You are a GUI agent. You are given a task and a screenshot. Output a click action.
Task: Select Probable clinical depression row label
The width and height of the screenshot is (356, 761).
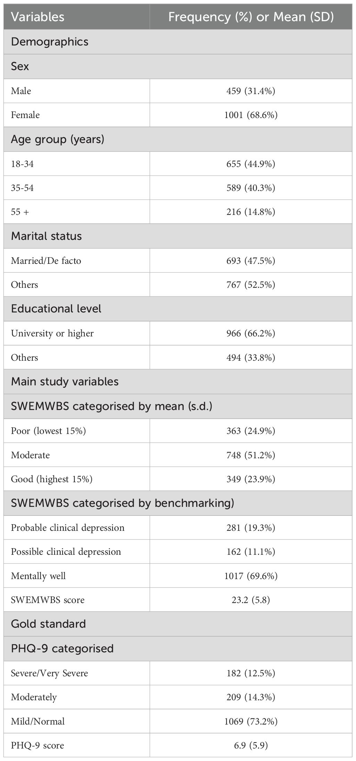68,528
